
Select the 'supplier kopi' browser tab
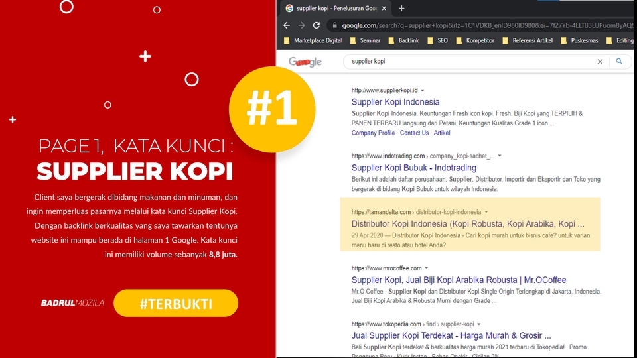tap(335, 8)
